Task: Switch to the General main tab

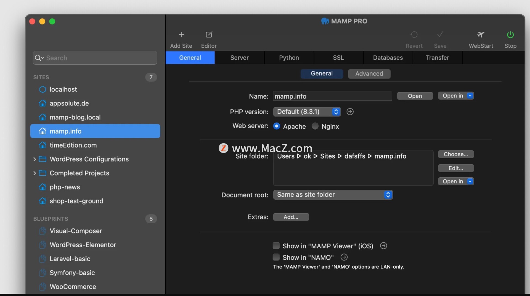Action: (x=190, y=58)
